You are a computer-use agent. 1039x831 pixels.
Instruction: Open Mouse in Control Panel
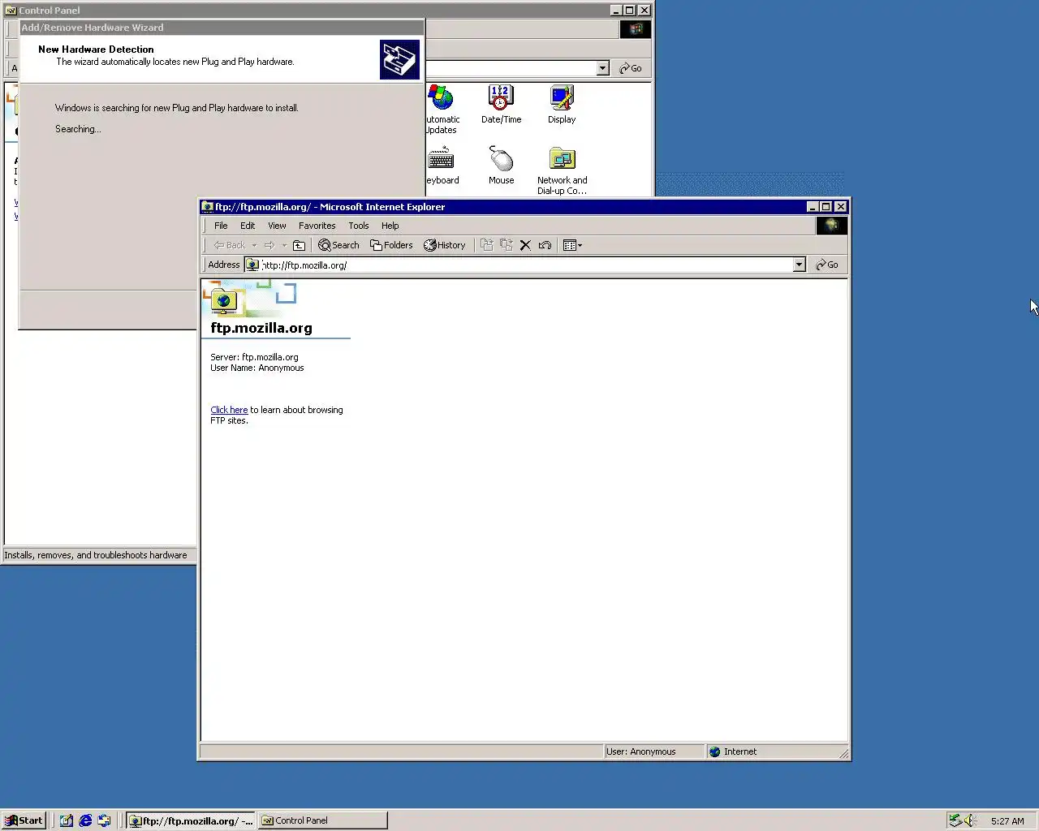501,166
